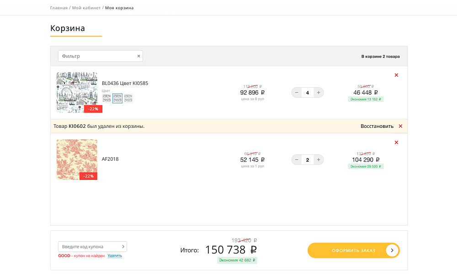Open Мой кабинет breadcrumb link
Image resolution: width=457 pixels, height=274 pixels.
[86, 8]
